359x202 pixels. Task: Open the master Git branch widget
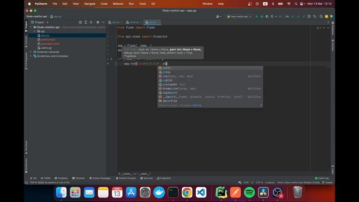point(328,182)
